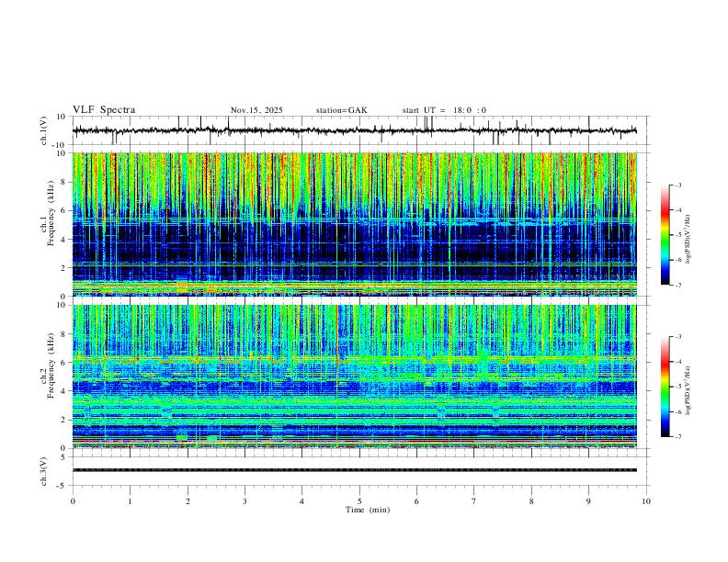Image resolution: width=728 pixels, height=562 pixels.
Task: Click the '-5' label on ch.1 colorbar
Action: tap(677, 235)
